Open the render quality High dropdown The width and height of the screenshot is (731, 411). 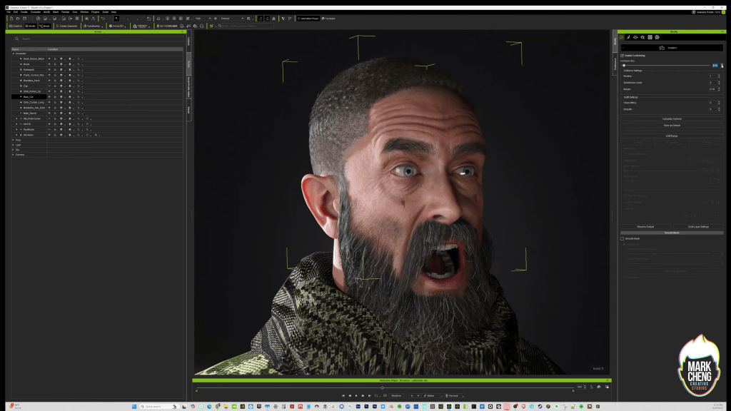click(203, 19)
